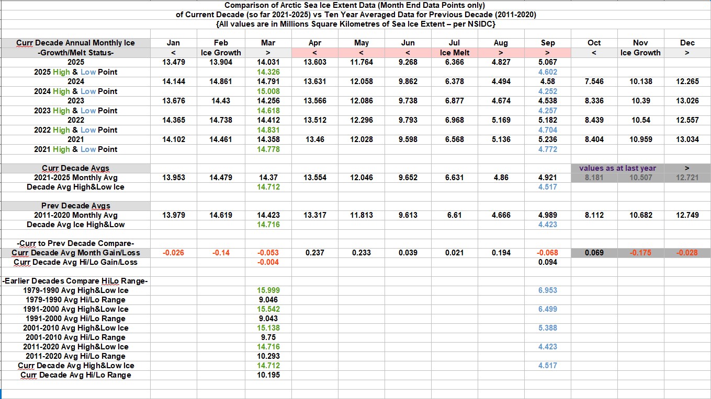Click the blue 6.953 September low value
Viewport: 711px width, 399px height.
coord(547,290)
